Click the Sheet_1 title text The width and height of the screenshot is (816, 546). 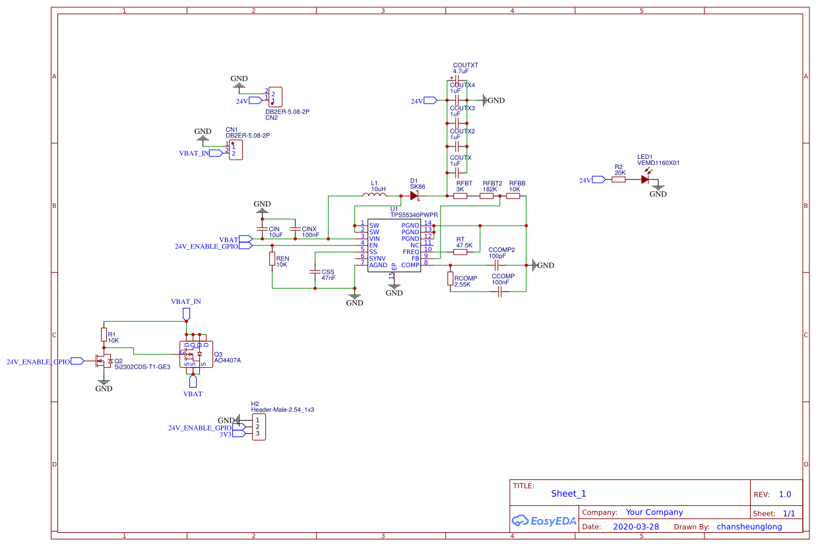point(569,493)
